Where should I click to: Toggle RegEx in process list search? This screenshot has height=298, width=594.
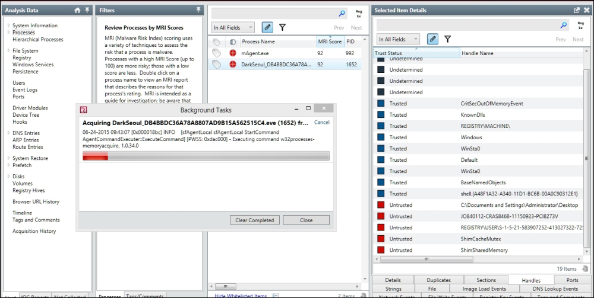tap(359, 14)
